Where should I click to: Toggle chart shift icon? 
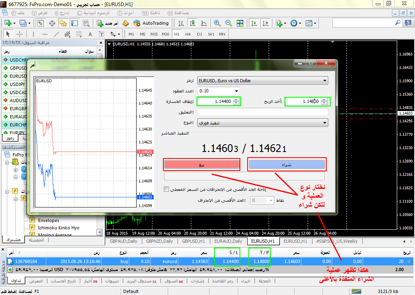click(x=265, y=23)
